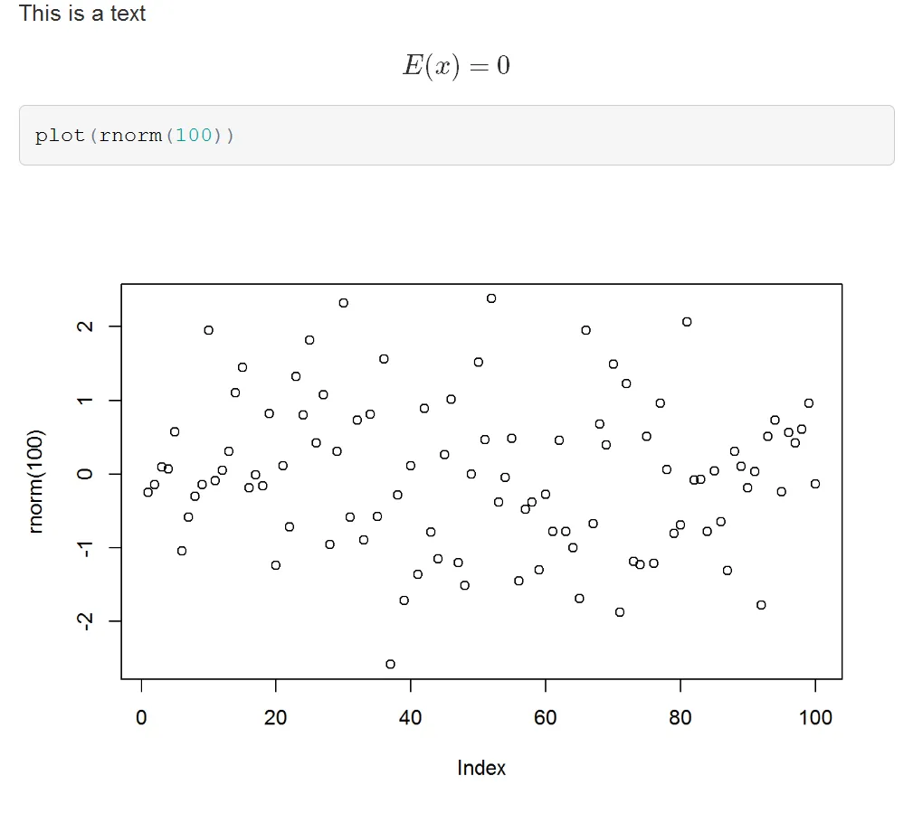Click the leftmost data point at index 1

(x=147, y=492)
